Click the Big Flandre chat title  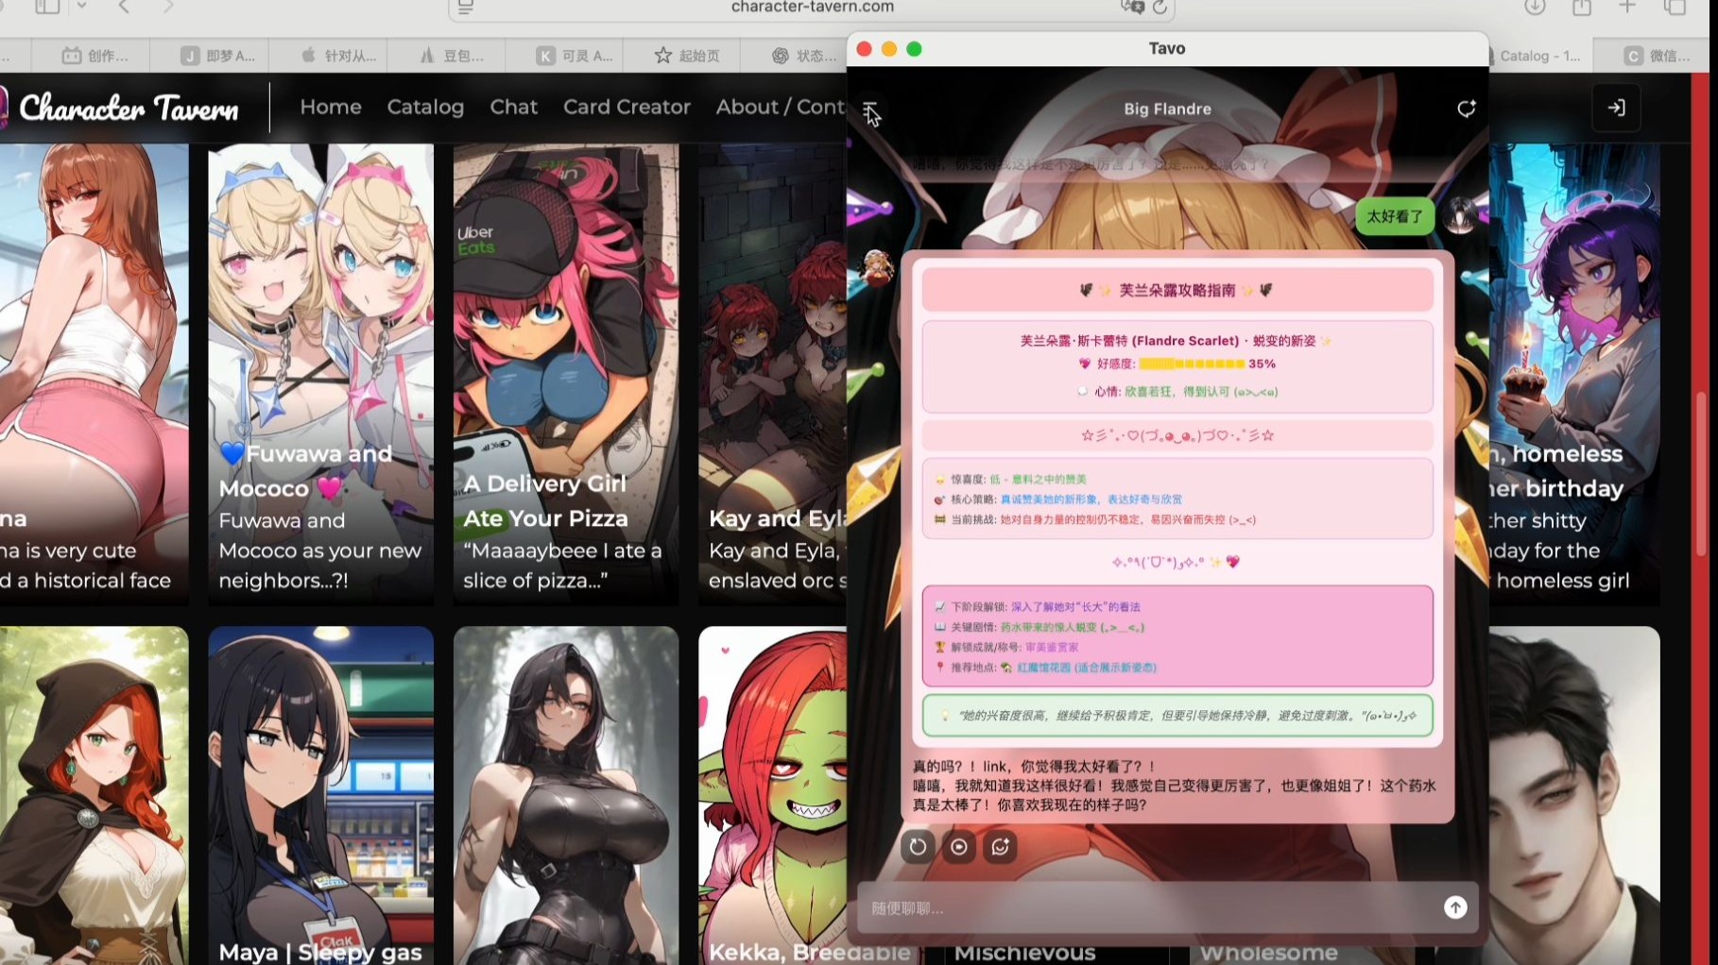(1167, 109)
